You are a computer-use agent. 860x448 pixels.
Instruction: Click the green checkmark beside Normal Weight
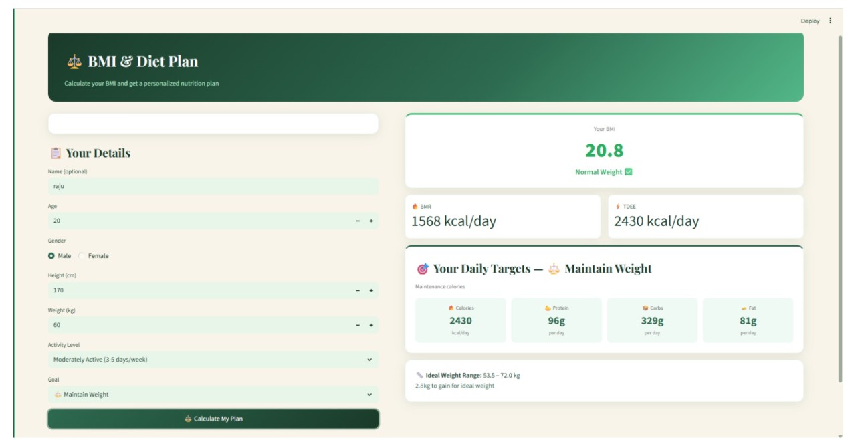[628, 172]
